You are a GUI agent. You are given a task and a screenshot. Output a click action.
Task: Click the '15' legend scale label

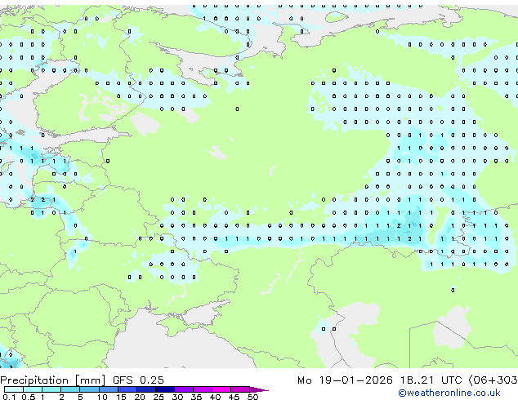pyautogui.click(x=121, y=397)
